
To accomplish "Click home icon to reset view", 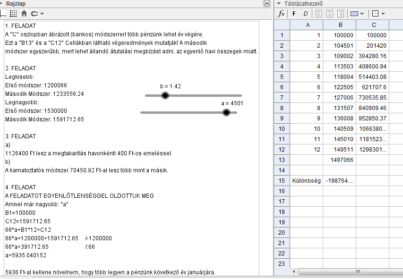I will (24, 14).
